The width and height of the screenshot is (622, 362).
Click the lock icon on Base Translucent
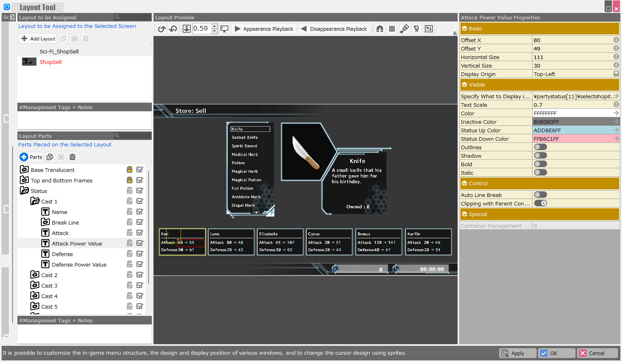point(130,169)
